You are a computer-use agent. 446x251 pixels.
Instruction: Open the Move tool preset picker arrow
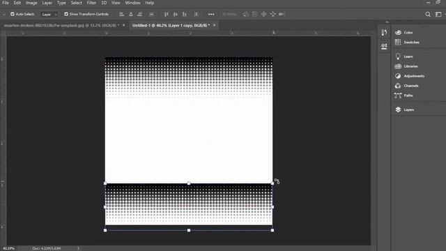click(x=3, y=14)
